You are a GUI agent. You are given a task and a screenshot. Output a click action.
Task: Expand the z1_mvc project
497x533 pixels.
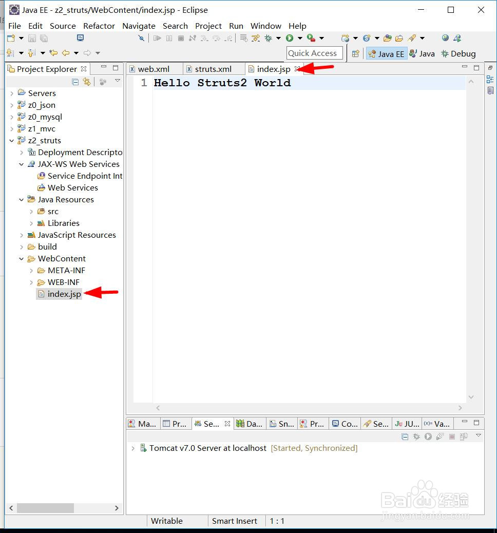[12, 129]
